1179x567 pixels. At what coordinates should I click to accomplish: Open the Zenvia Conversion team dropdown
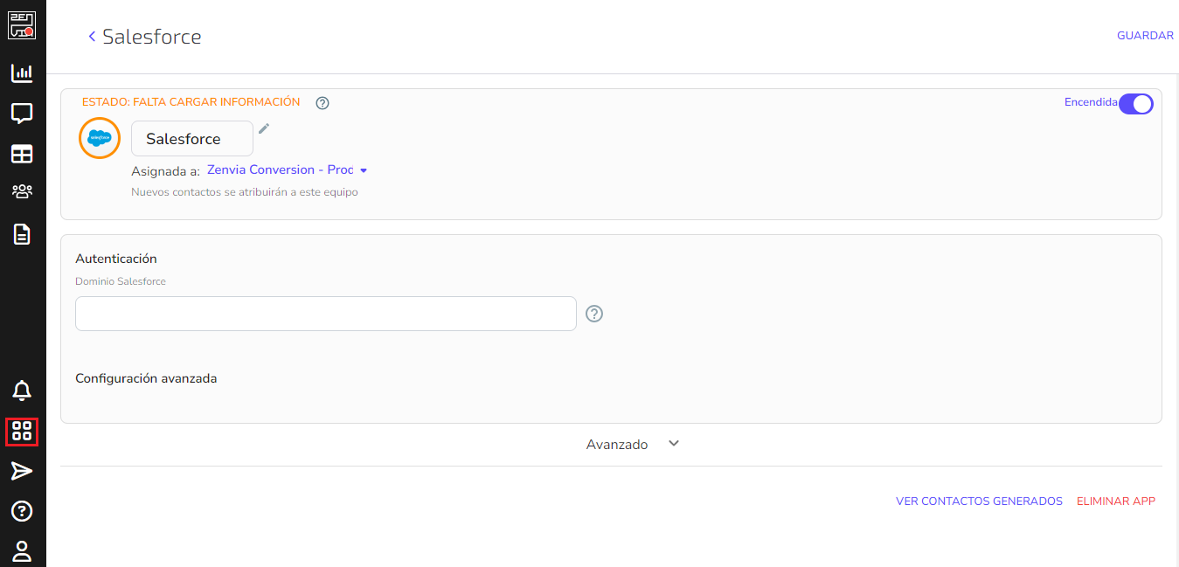[288, 169]
